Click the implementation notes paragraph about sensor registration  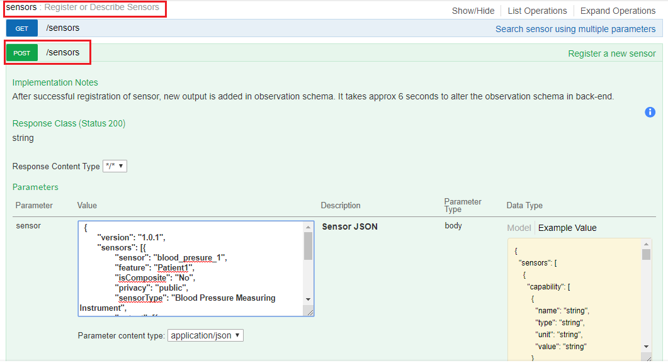coord(313,97)
